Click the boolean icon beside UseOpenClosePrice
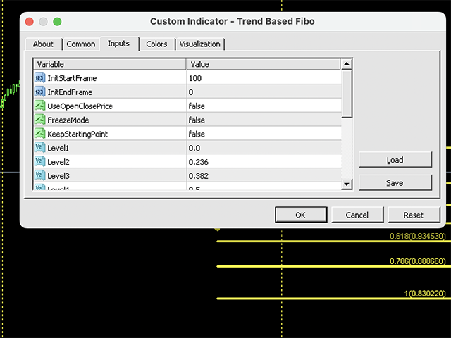 click(x=40, y=106)
